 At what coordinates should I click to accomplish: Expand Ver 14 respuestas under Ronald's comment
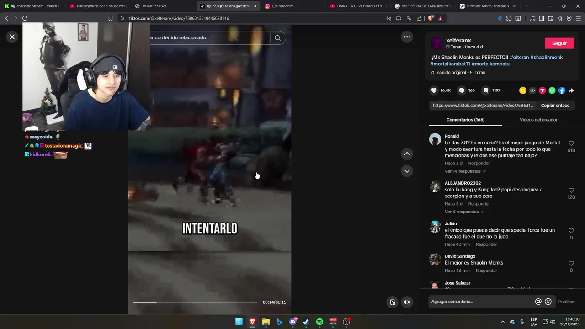(x=465, y=171)
